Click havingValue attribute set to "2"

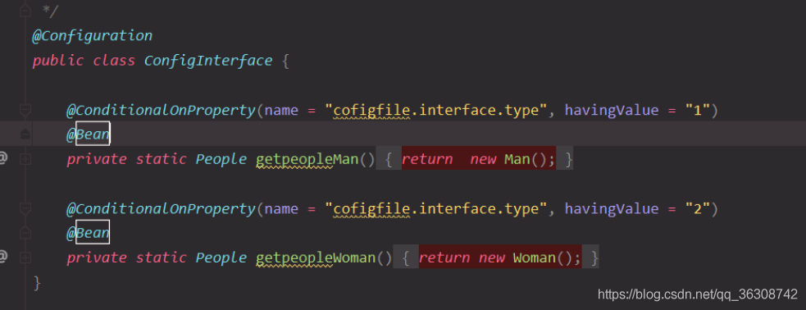[x=612, y=209]
